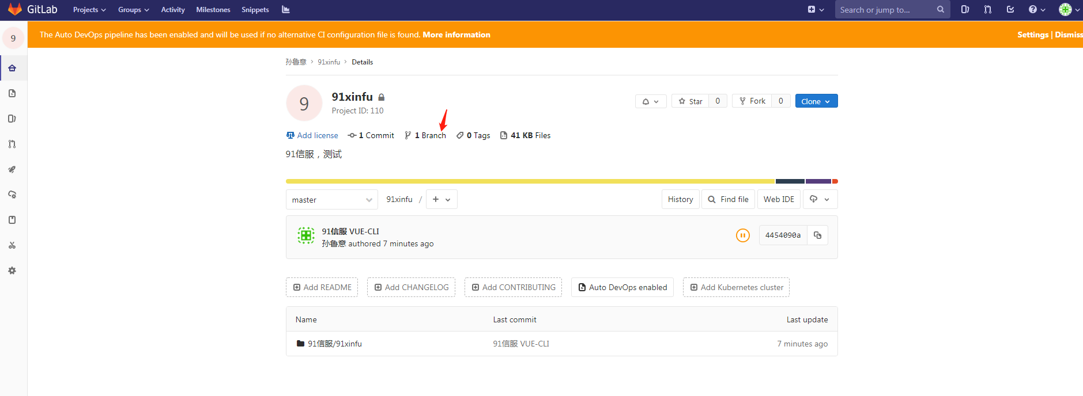Open the user avatar menu
The image size is (1083, 396).
[x=1070, y=10]
